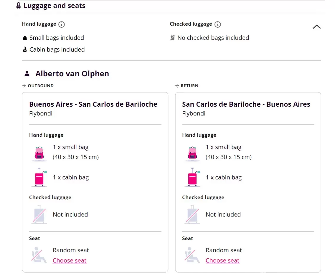Click the Hand luggage info icon

pyautogui.click(x=62, y=24)
